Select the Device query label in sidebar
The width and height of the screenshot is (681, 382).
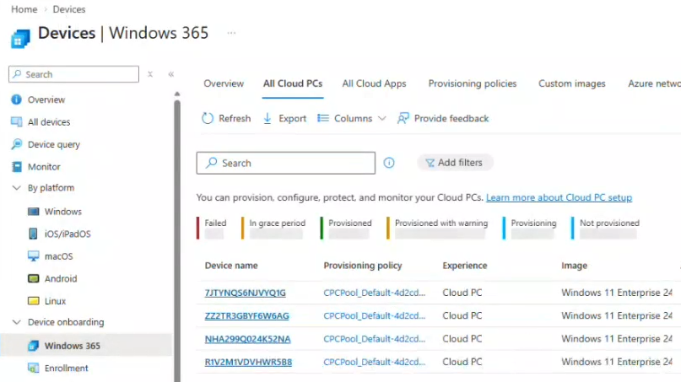point(54,144)
